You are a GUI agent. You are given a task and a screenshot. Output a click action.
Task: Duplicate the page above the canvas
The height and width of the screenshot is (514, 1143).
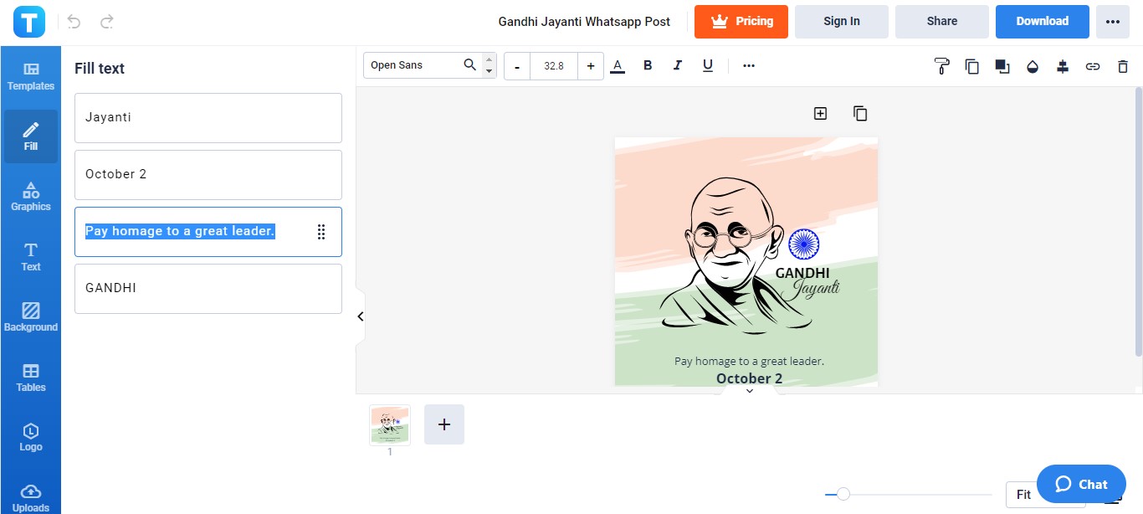[x=860, y=113]
